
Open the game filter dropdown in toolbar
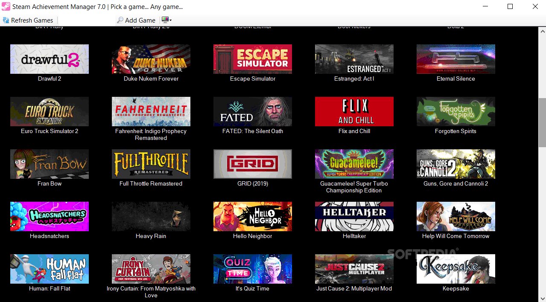[x=166, y=20]
